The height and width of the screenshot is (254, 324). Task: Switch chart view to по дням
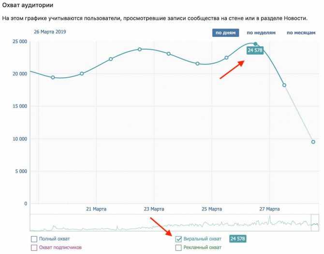225,33
